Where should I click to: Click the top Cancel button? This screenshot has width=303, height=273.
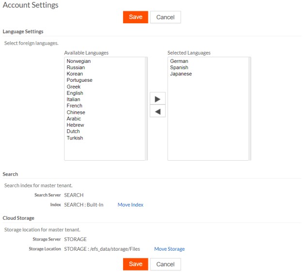(165, 17)
